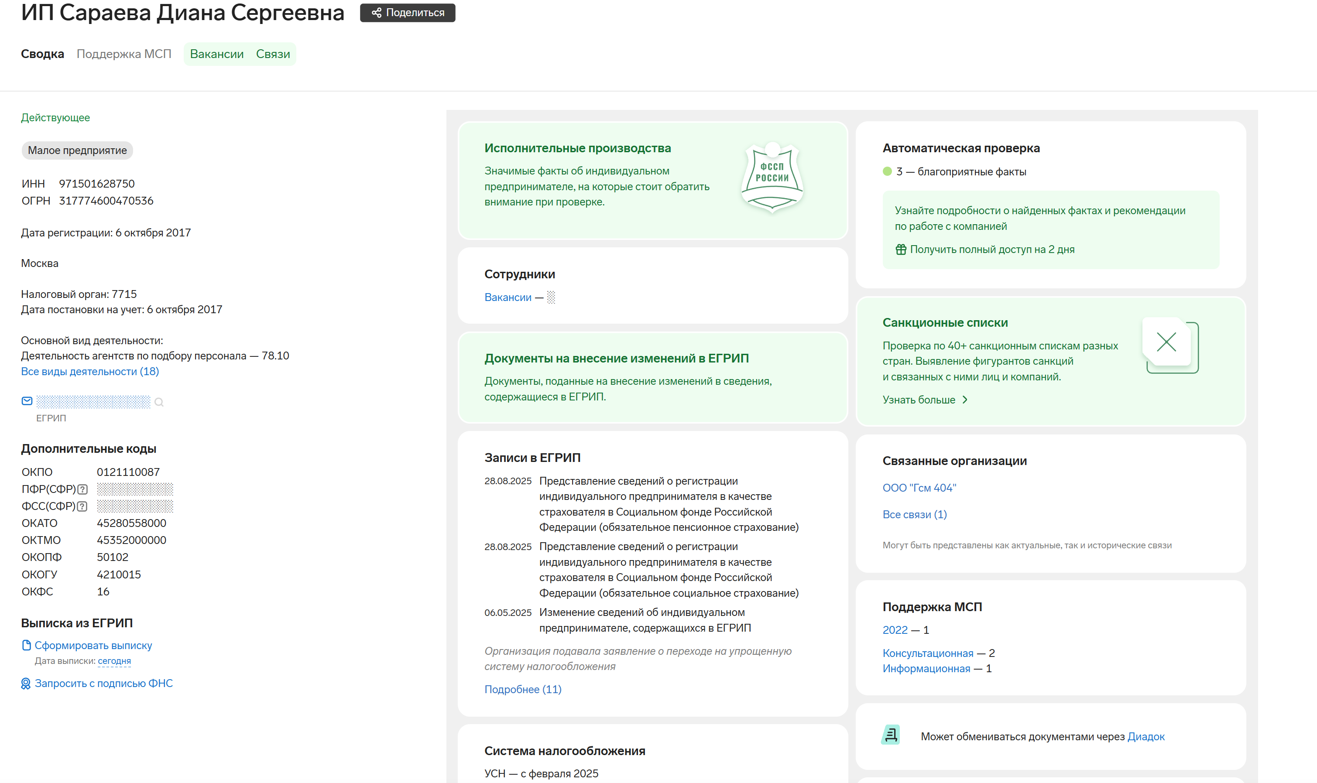This screenshot has width=1317, height=783.
Task: Change the сегодня extract date
Action: coord(114,661)
